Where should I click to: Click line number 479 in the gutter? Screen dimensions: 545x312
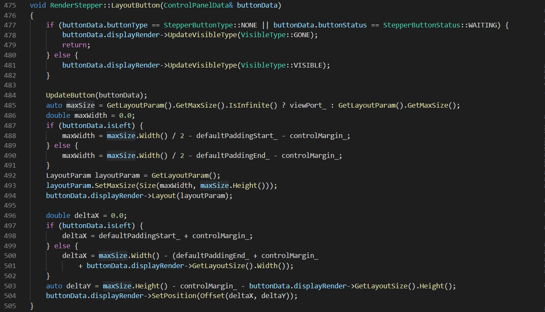10,45
